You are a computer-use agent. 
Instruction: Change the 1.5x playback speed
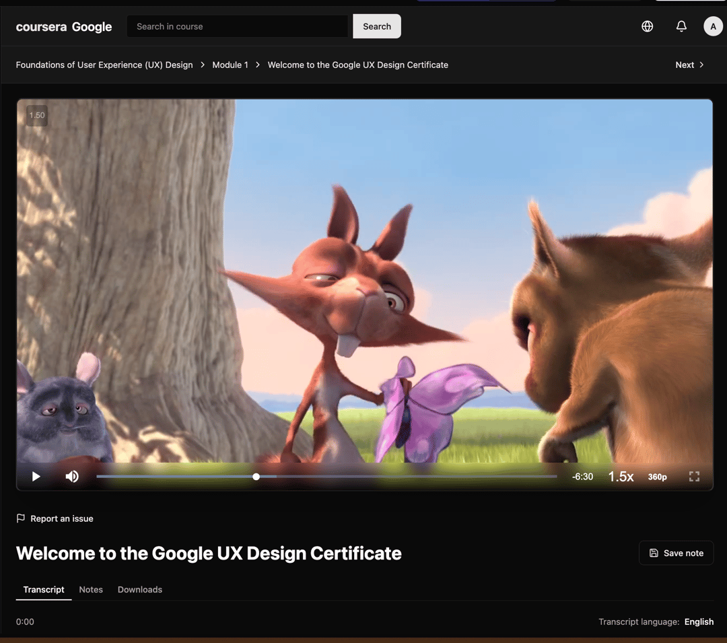tap(621, 477)
